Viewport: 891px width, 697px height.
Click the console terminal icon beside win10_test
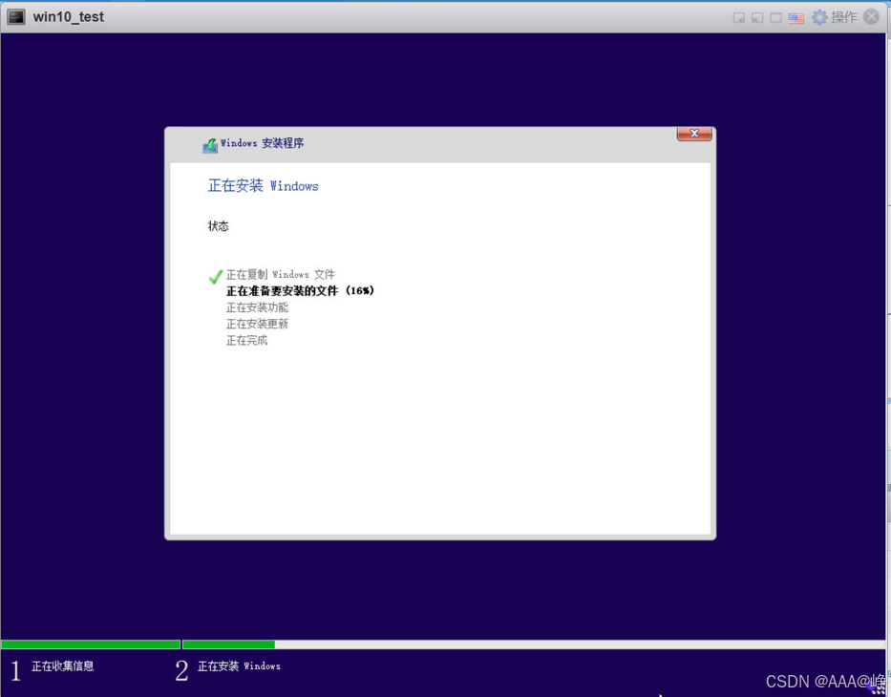[x=16, y=17]
